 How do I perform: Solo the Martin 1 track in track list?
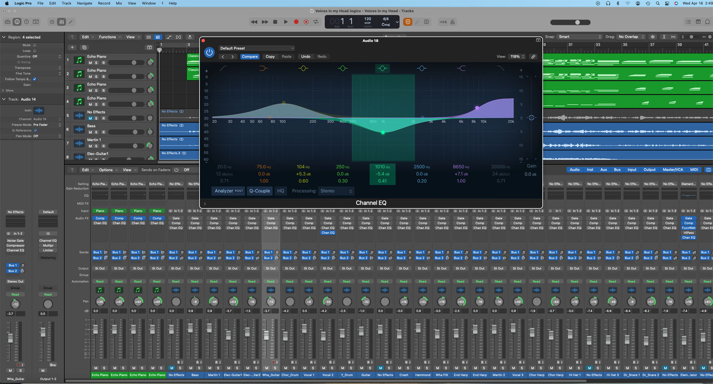96,146
